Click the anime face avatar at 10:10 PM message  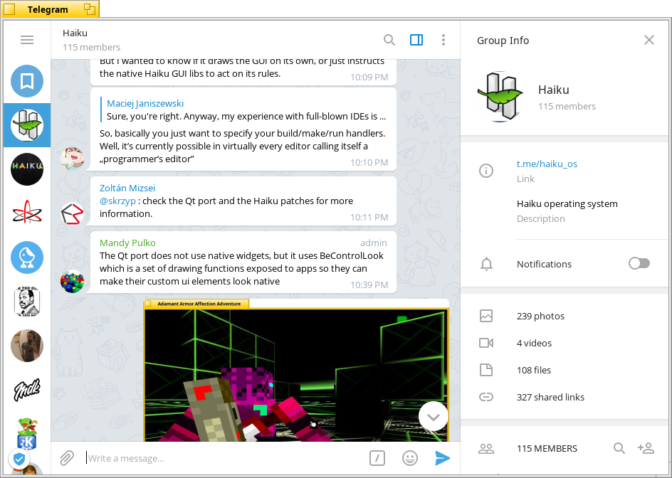coord(72,159)
